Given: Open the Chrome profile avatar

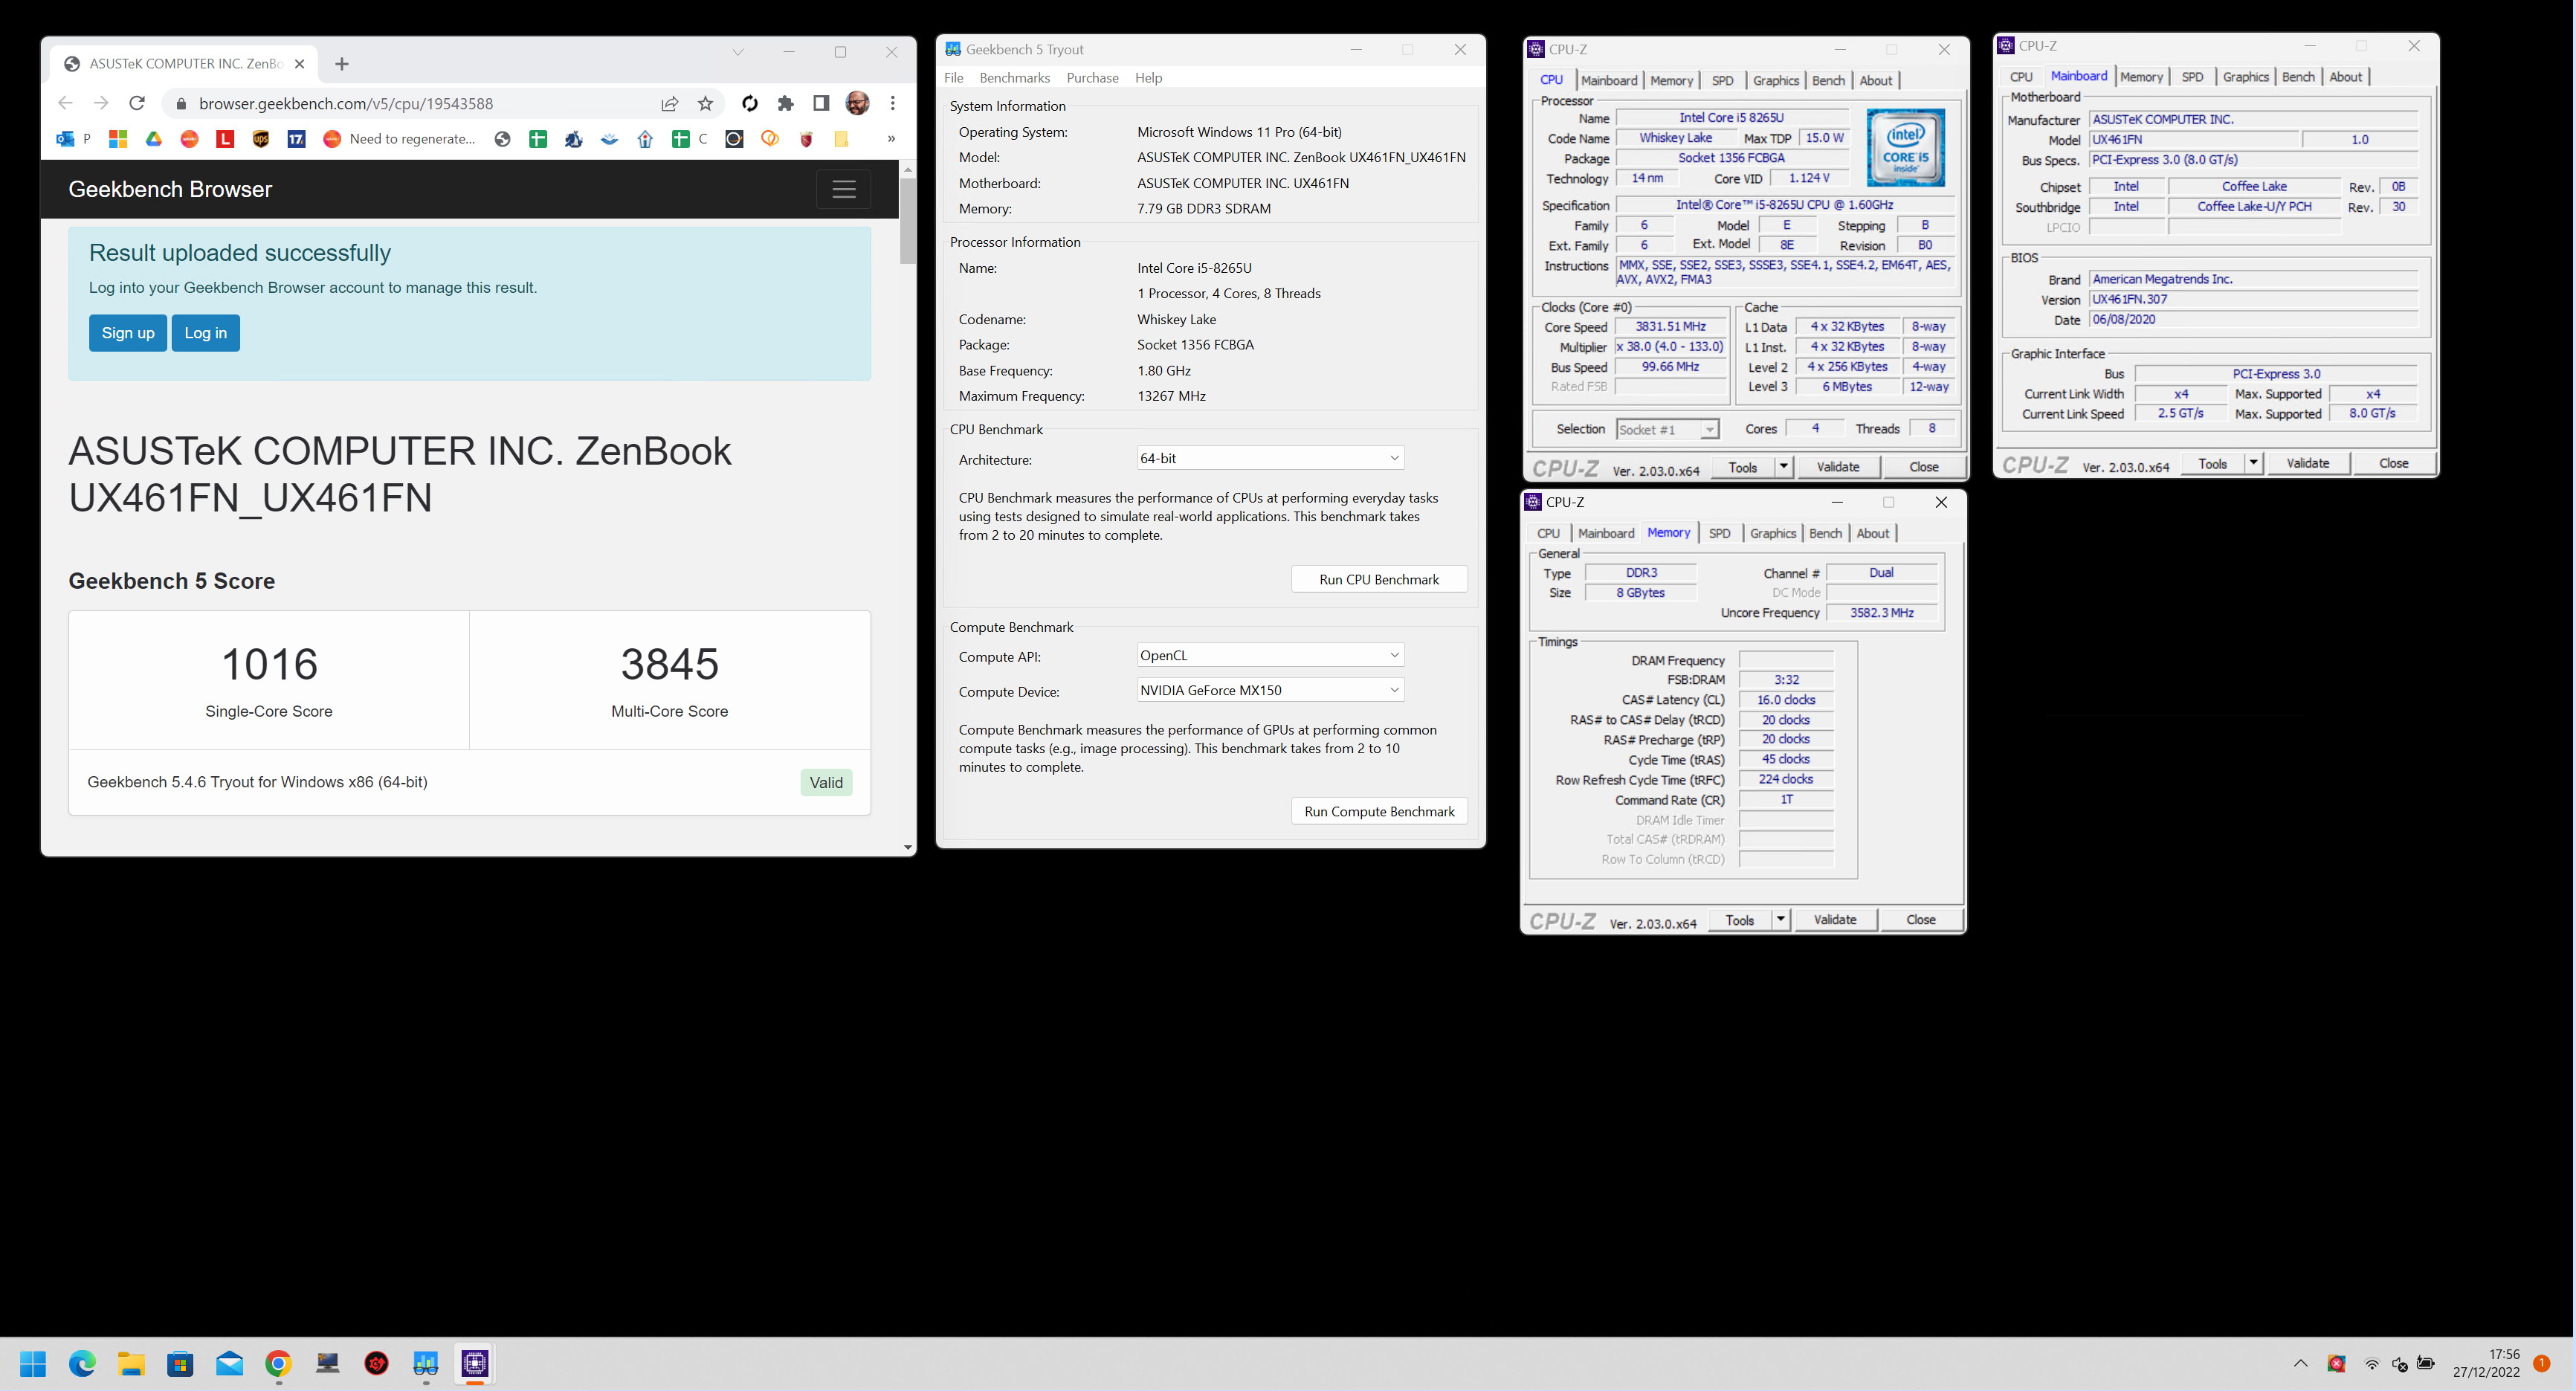Looking at the screenshot, I should tap(857, 103).
